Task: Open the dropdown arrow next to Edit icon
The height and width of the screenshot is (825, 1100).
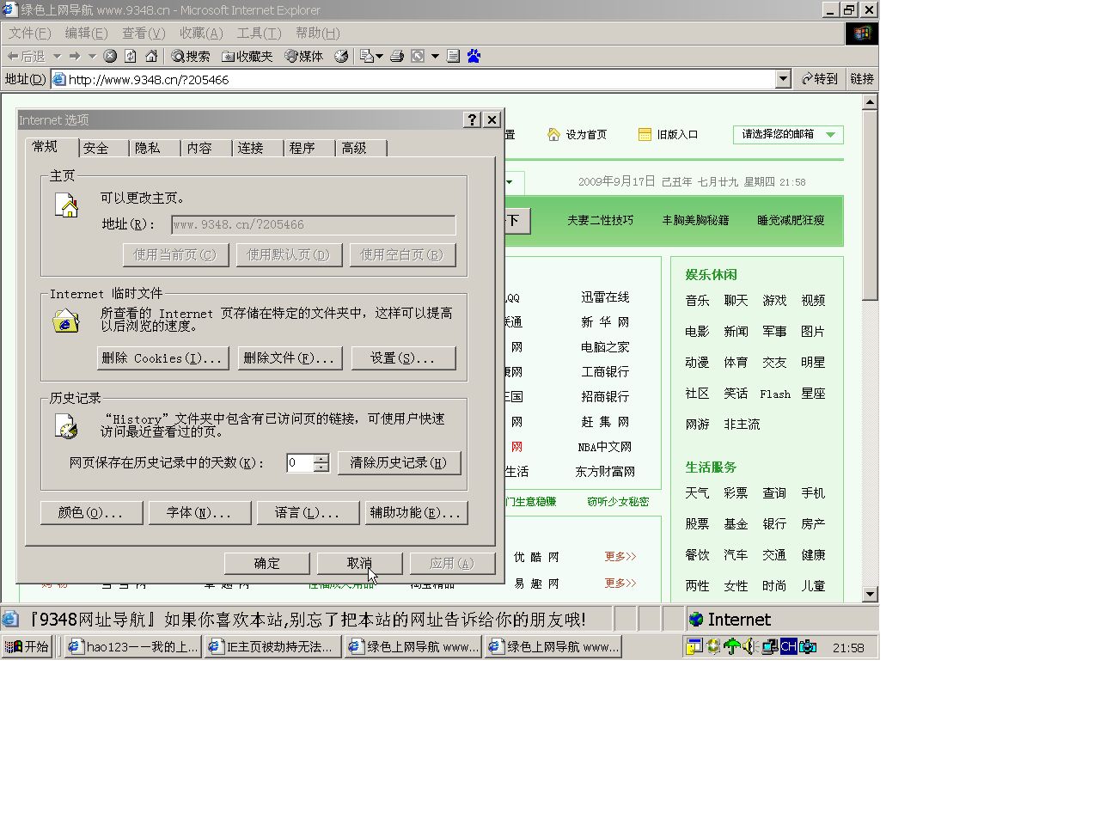Action: [435, 56]
